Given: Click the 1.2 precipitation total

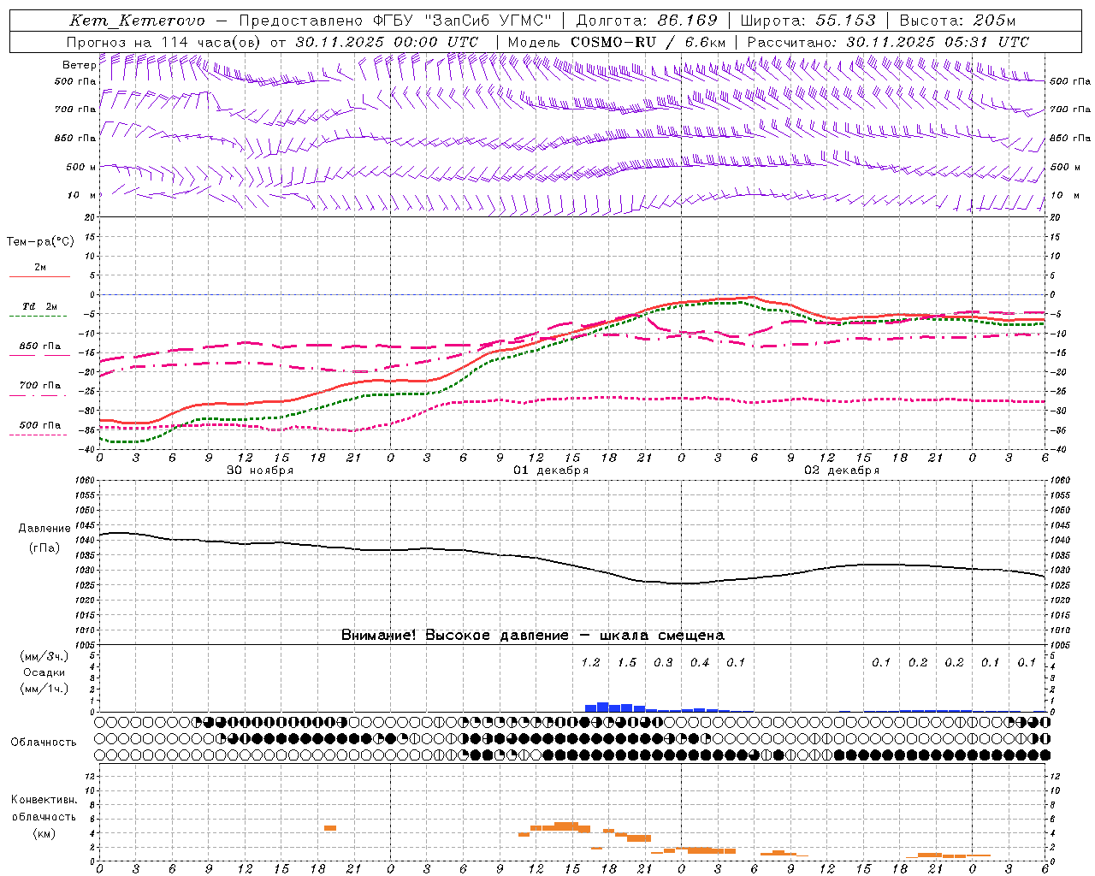Looking at the screenshot, I should [x=590, y=663].
